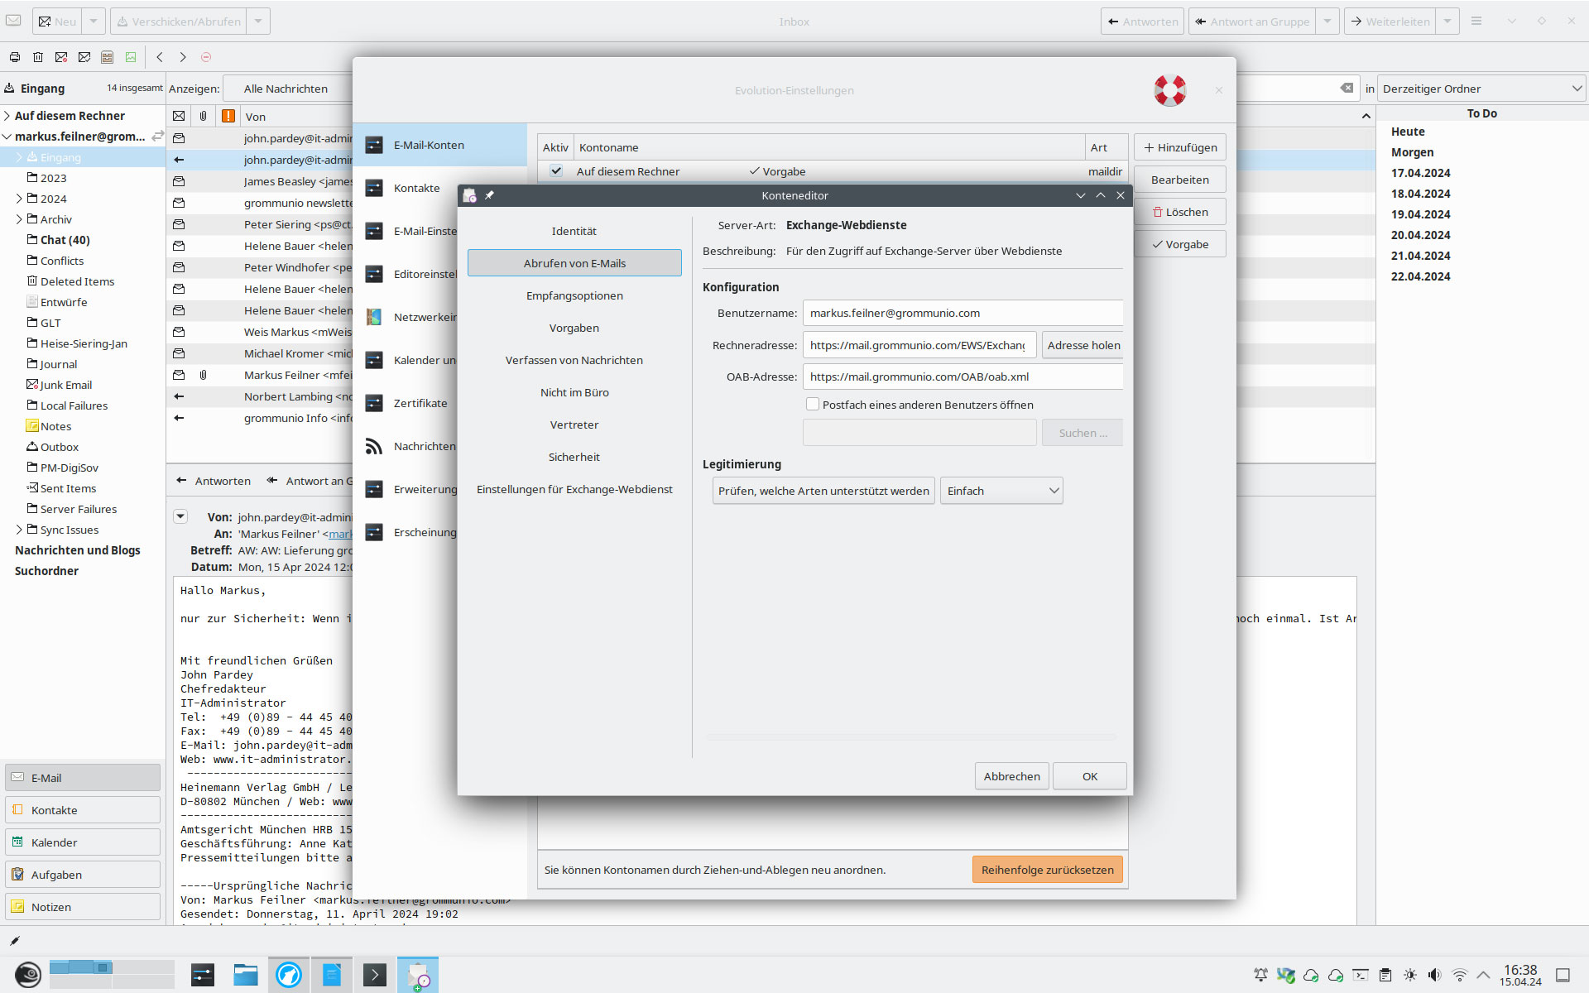Viewport: 1589px width, 993px height.
Task: Open the 'Derzeitiger Ordner' search scope dropdown
Action: (x=1481, y=89)
